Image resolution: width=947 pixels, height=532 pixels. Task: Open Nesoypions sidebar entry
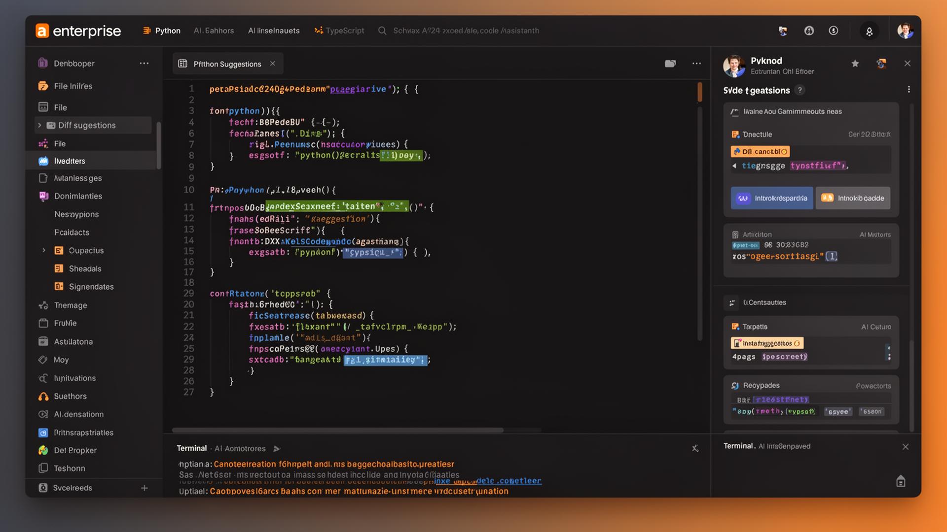pyautogui.click(x=76, y=214)
